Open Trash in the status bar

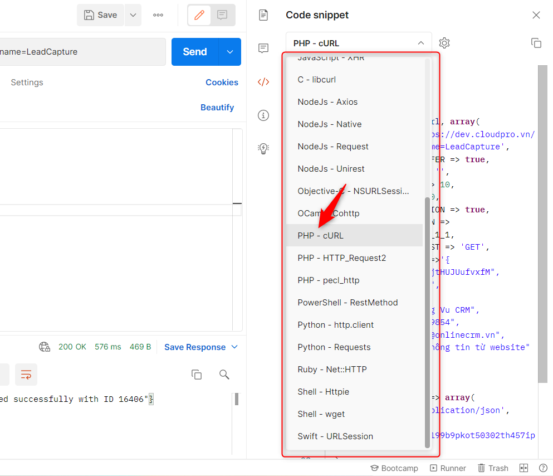493,468
